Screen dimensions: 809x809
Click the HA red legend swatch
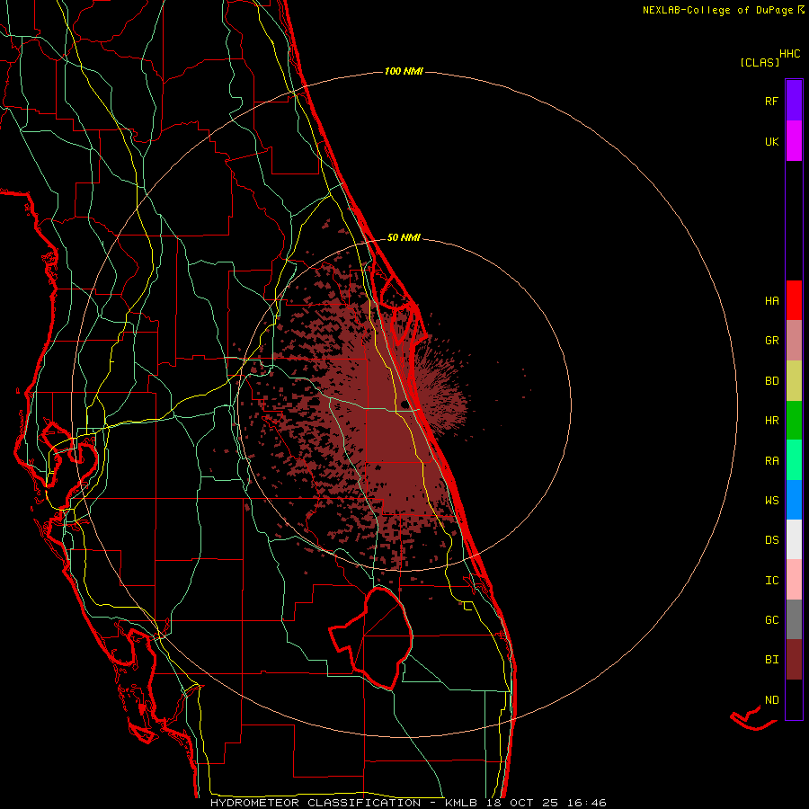click(794, 300)
